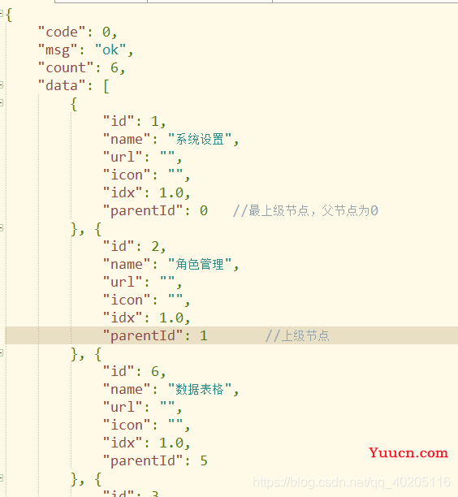Click the name value "系统设置"

[x=200, y=139]
